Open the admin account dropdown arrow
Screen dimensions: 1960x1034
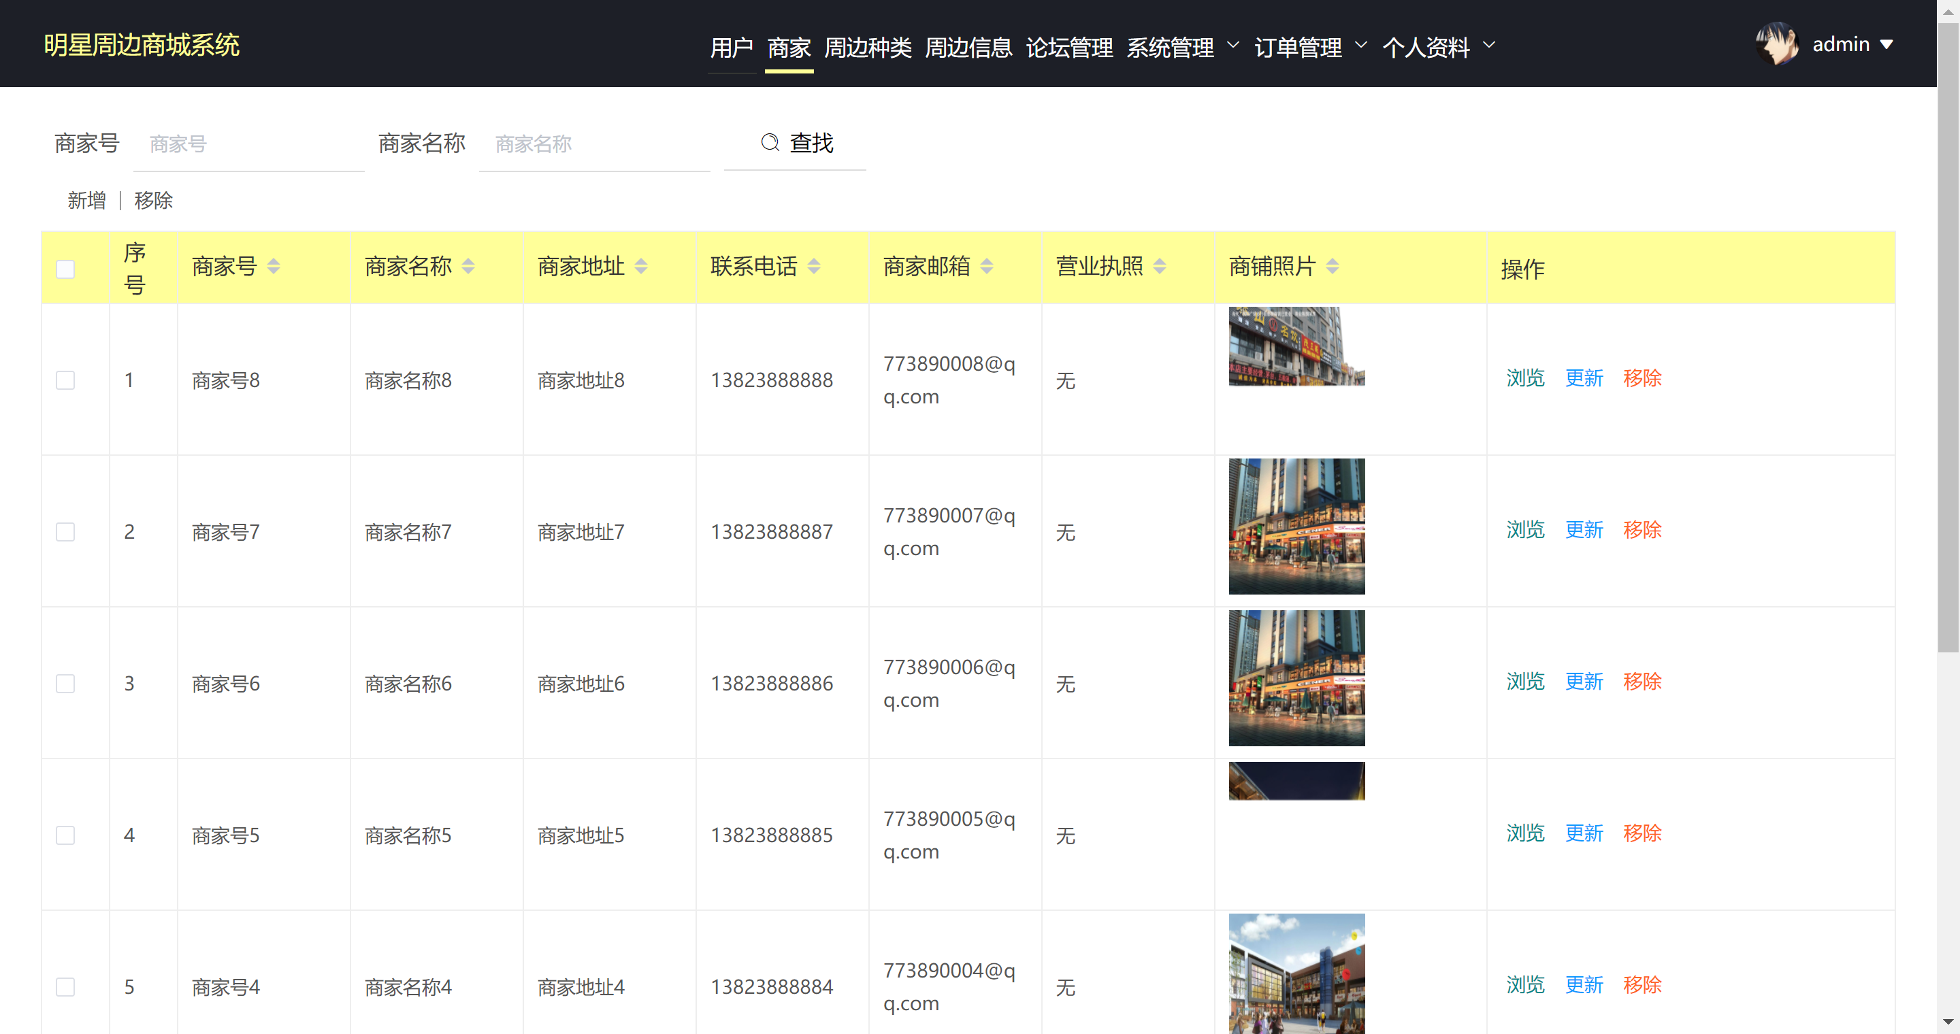(x=1886, y=44)
